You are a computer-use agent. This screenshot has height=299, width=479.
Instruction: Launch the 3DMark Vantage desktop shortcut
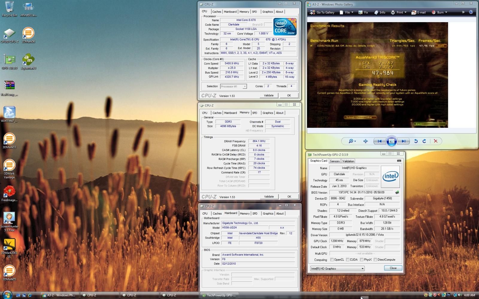click(x=9, y=169)
